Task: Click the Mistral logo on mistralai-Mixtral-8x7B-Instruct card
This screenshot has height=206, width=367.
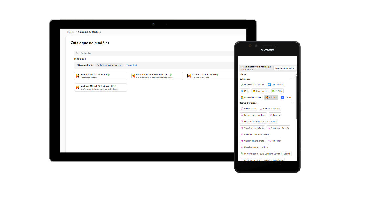Action: (133, 76)
